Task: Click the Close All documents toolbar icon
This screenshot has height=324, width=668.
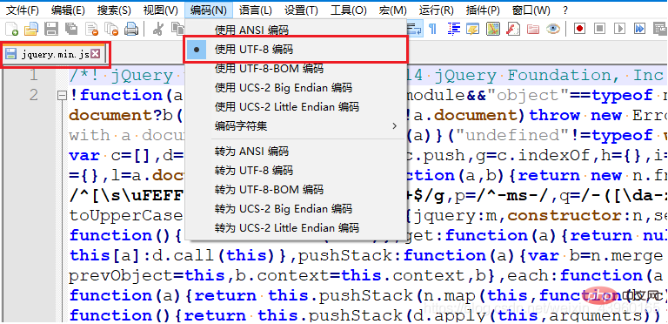Action: point(111,29)
